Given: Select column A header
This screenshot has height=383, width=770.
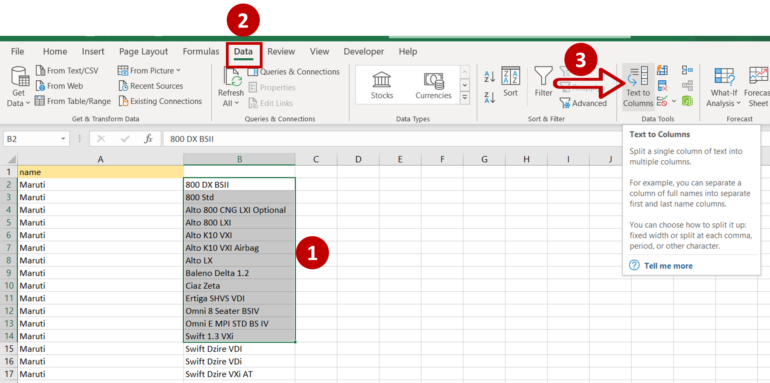Looking at the screenshot, I should (x=100, y=159).
